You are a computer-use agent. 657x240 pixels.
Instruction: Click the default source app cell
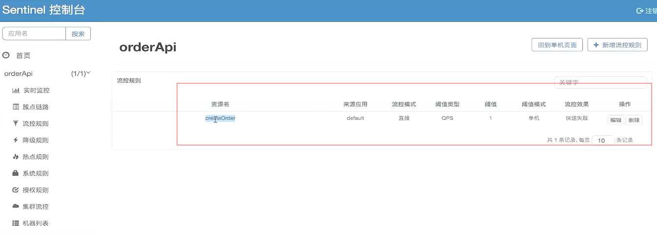(355, 118)
